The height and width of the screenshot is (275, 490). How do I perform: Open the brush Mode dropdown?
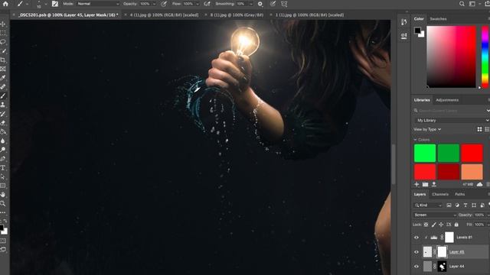pos(97,4)
